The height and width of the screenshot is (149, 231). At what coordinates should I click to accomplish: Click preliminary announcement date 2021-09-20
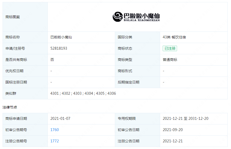173,130
